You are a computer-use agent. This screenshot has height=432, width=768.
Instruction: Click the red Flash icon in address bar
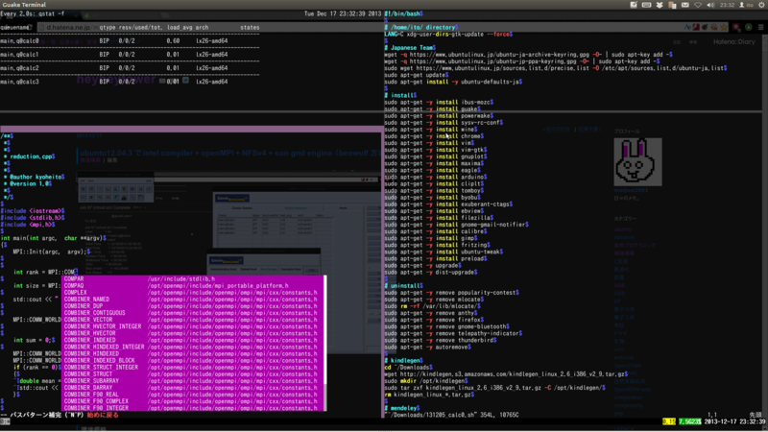696,28
